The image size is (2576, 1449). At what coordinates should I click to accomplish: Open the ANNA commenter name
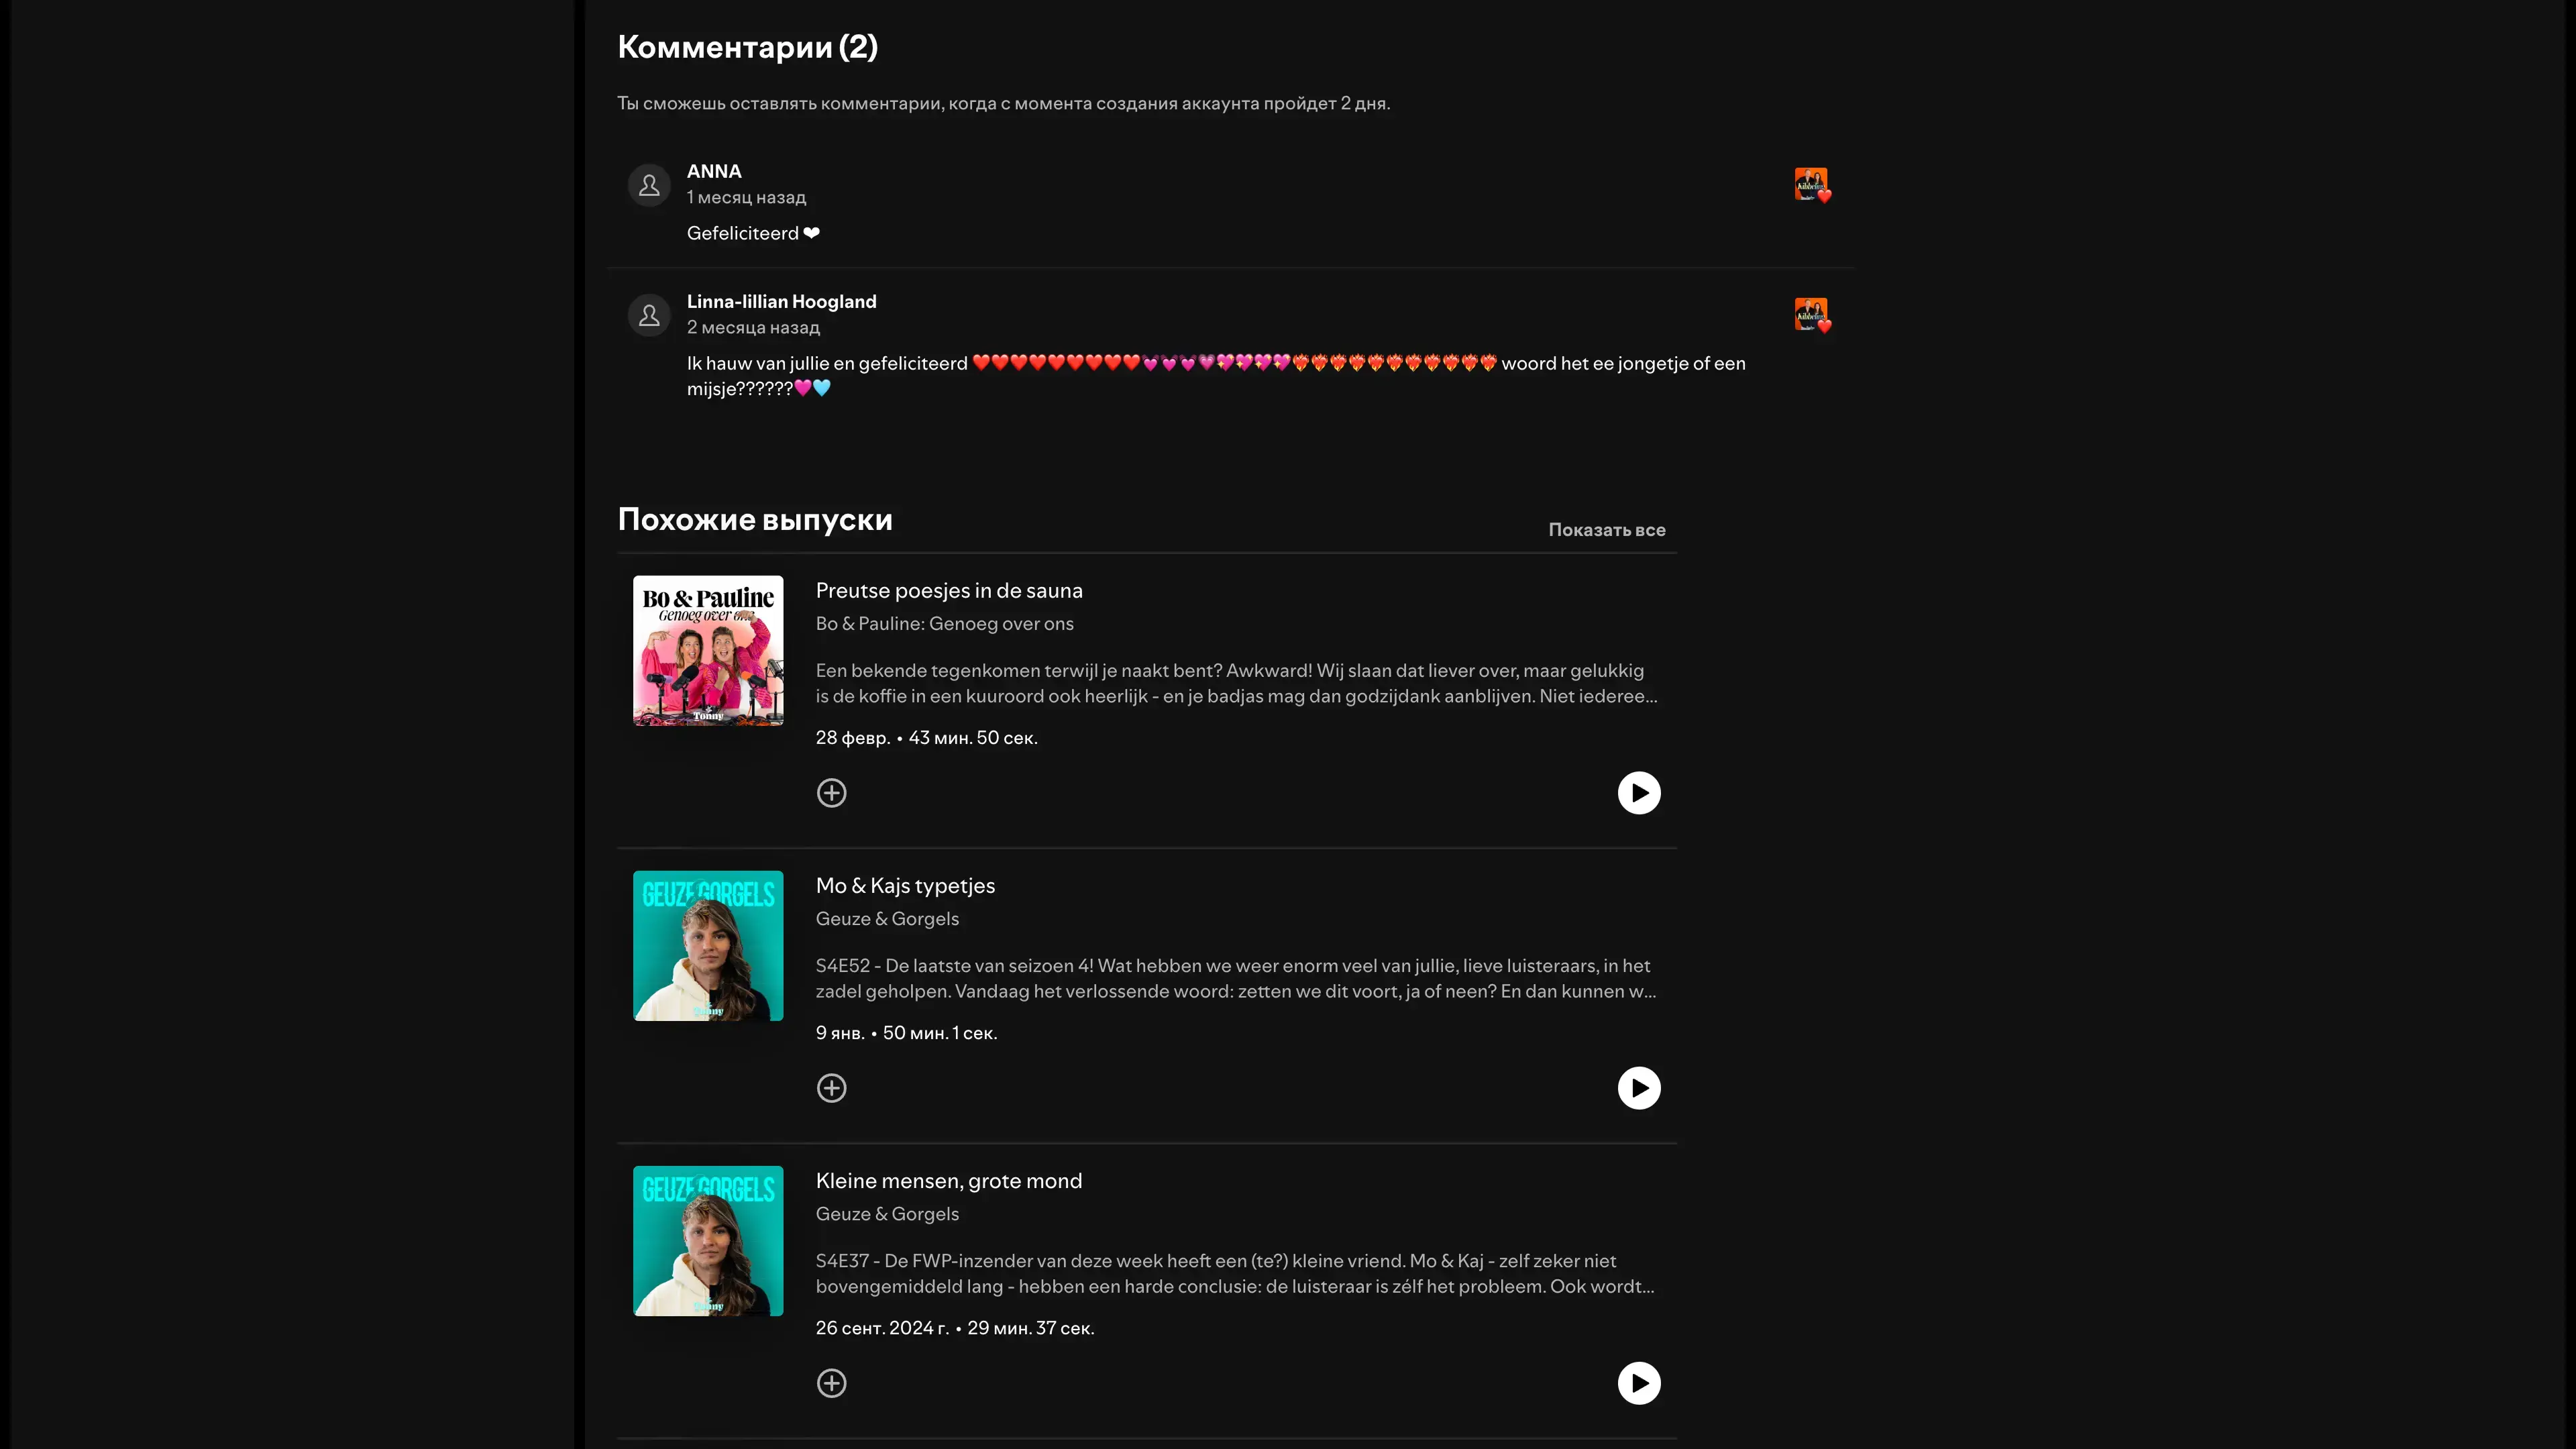tap(714, 172)
